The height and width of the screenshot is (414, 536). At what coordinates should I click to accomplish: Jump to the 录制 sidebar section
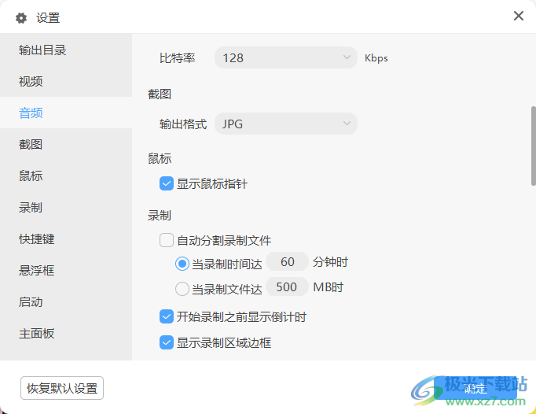click(x=66, y=207)
